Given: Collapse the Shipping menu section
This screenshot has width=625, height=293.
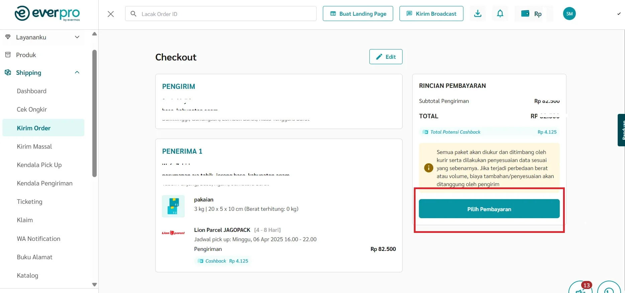Looking at the screenshot, I should [x=77, y=72].
